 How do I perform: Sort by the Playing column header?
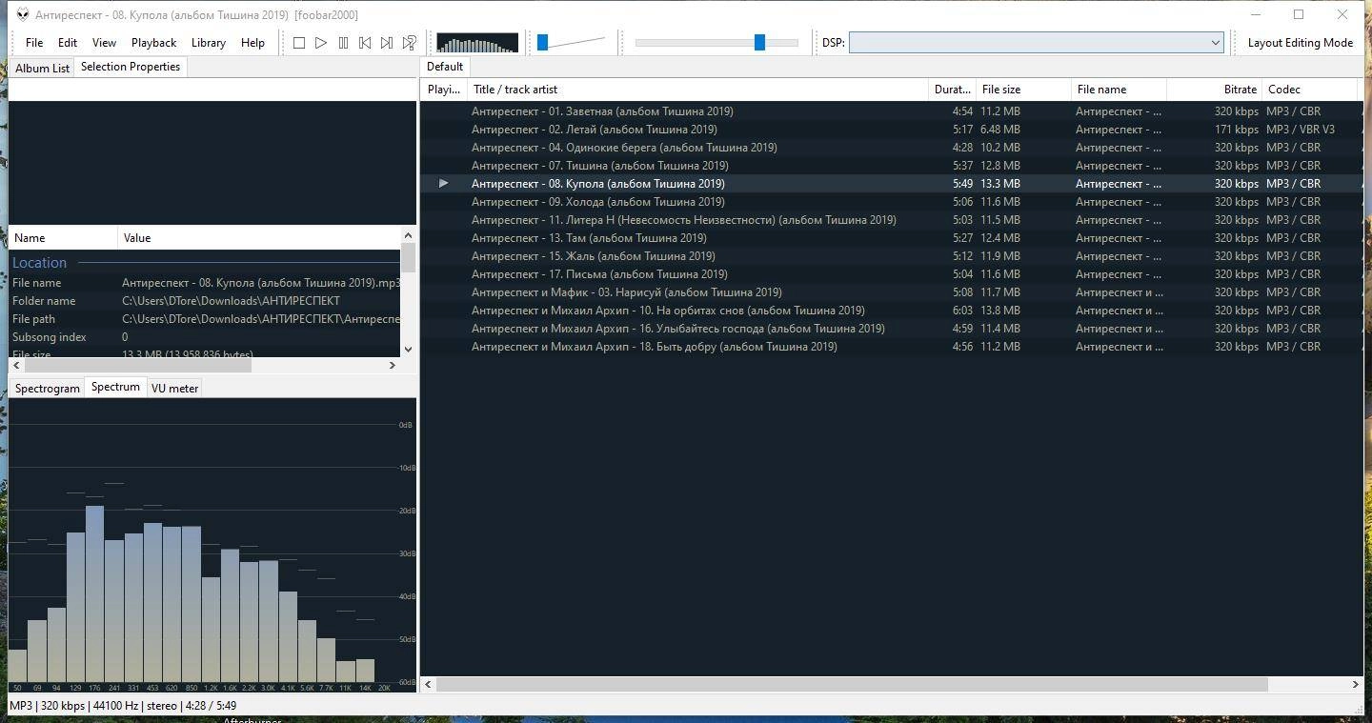pyautogui.click(x=444, y=90)
